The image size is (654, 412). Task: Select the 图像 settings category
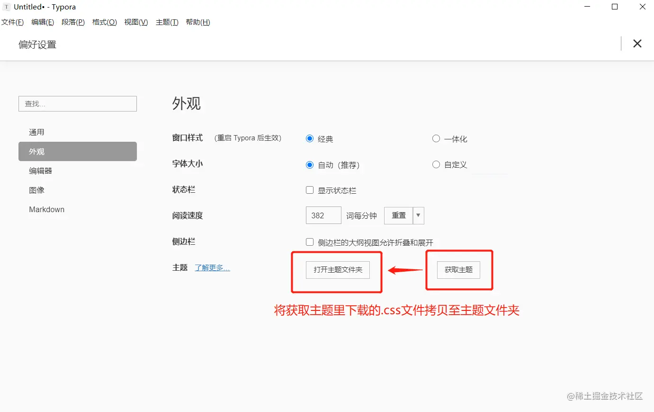(78, 190)
